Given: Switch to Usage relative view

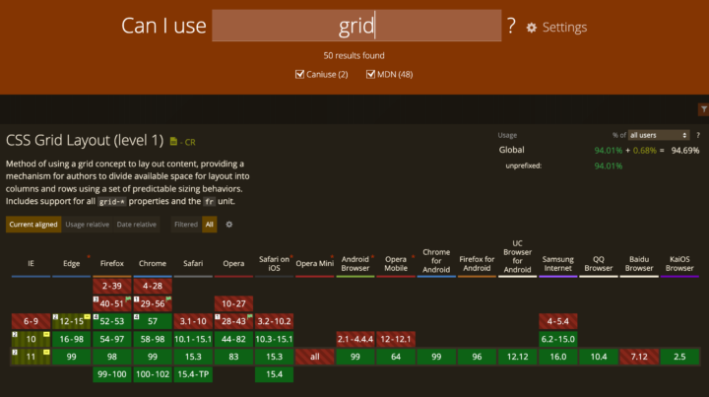Looking at the screenshot, I should click(x=88, y=225).
